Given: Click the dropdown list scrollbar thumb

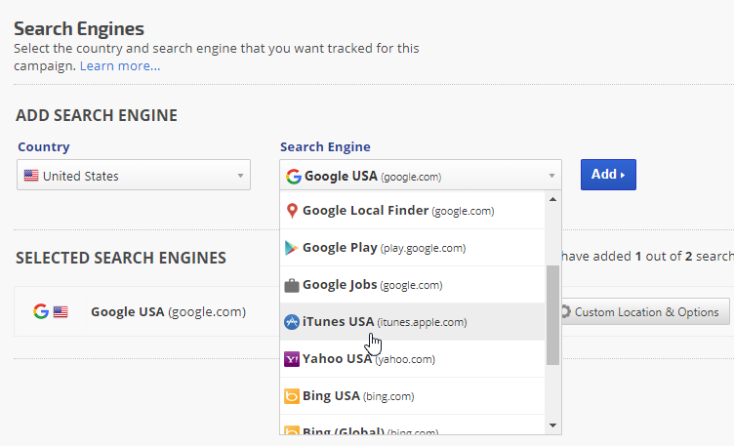Looking at the screenshot, I should click(552, 314).
